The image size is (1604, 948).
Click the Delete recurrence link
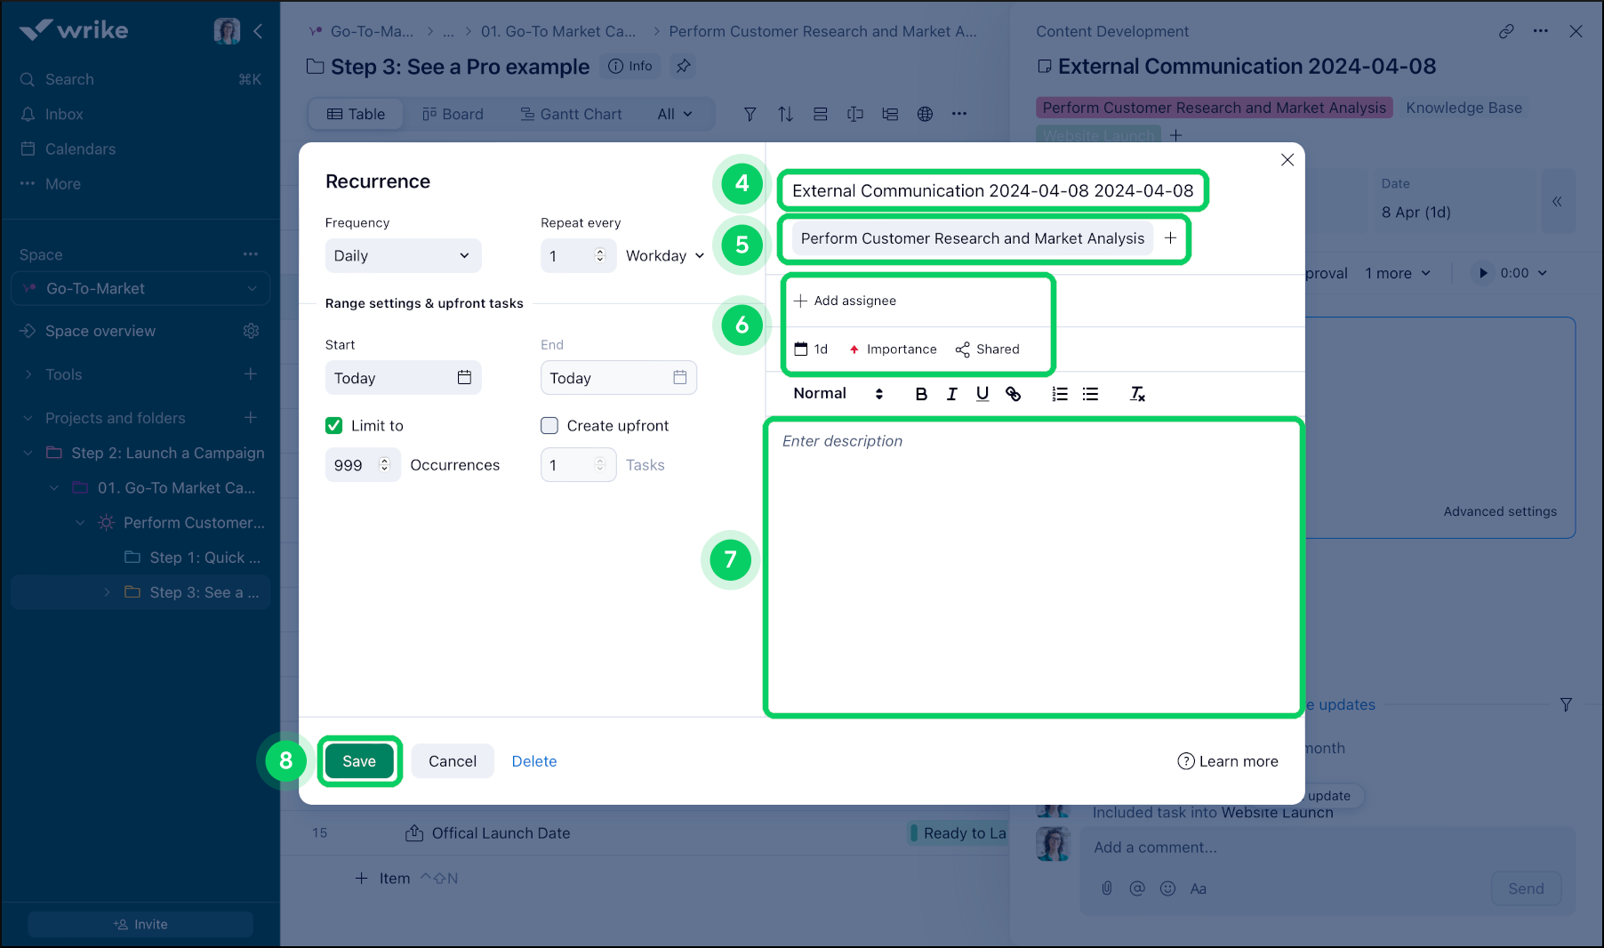click(533, 761)
